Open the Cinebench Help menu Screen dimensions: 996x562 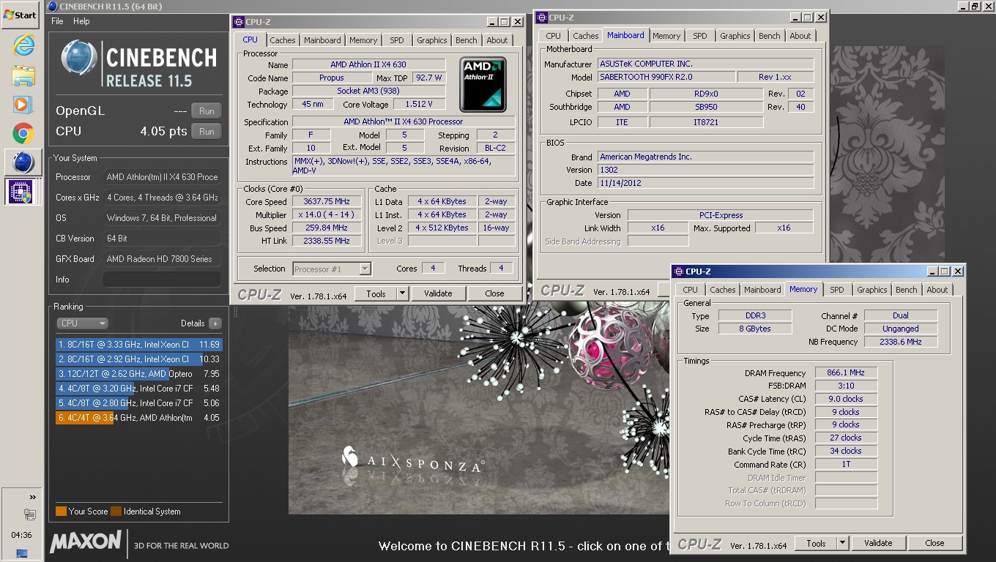[81, 21]
